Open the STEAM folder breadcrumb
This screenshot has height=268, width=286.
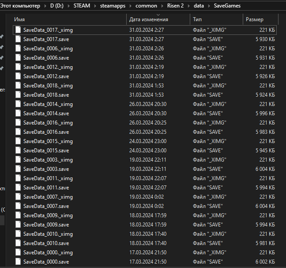pyautogui.click(x=82, y=6)
